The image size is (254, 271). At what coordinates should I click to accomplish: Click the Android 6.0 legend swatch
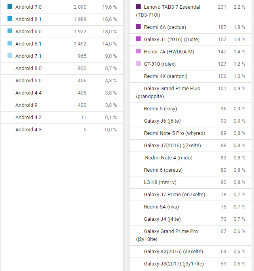10,31
